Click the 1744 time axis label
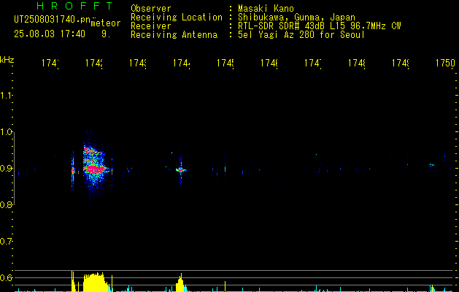 (x=182, y=64)
